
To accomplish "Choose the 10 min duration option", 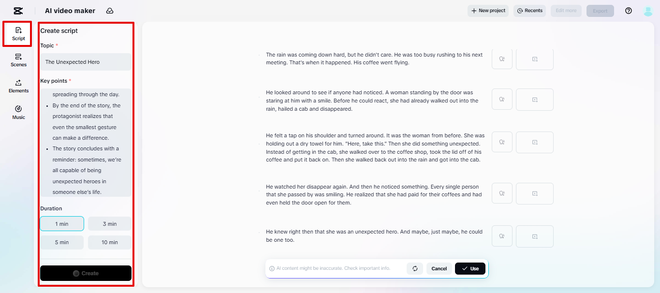I will coord(110,242).
